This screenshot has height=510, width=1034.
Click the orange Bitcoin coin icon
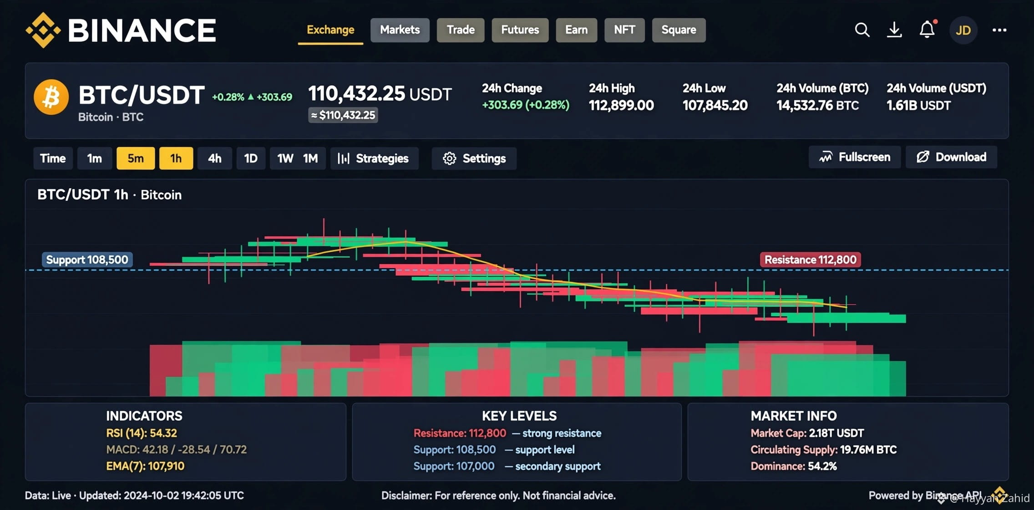(x=51, y=97)
